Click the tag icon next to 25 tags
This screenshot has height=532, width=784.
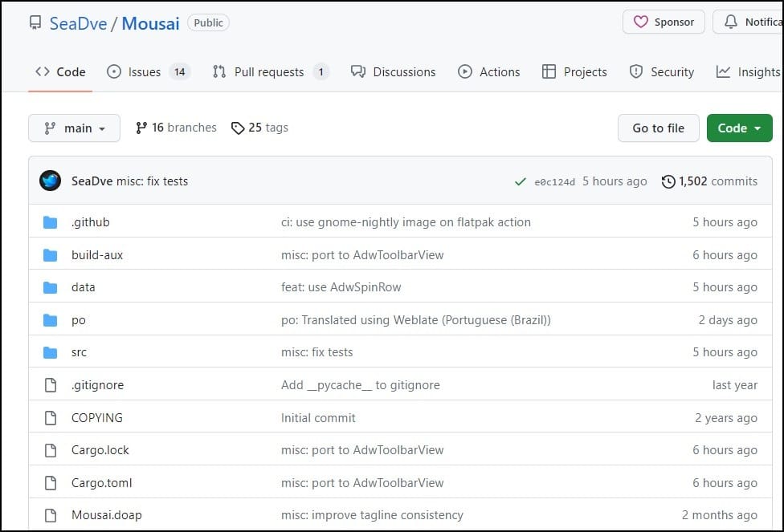click(238, 128)
